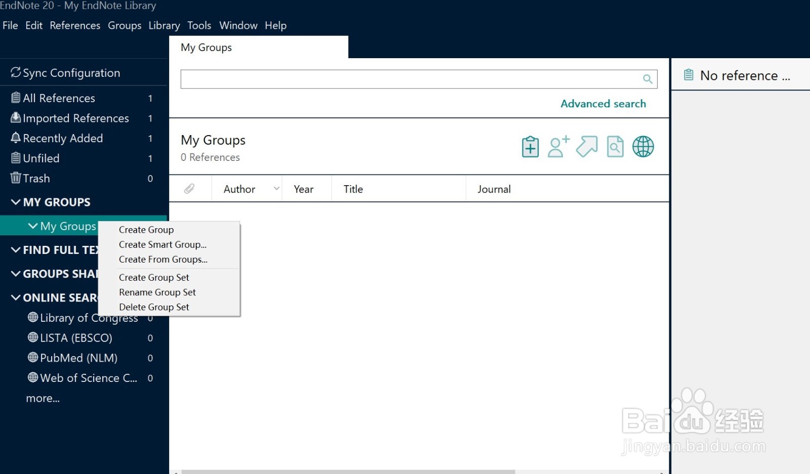Open the Tools menu
This screenshot has width=810, height=474.
click(199, 25)
